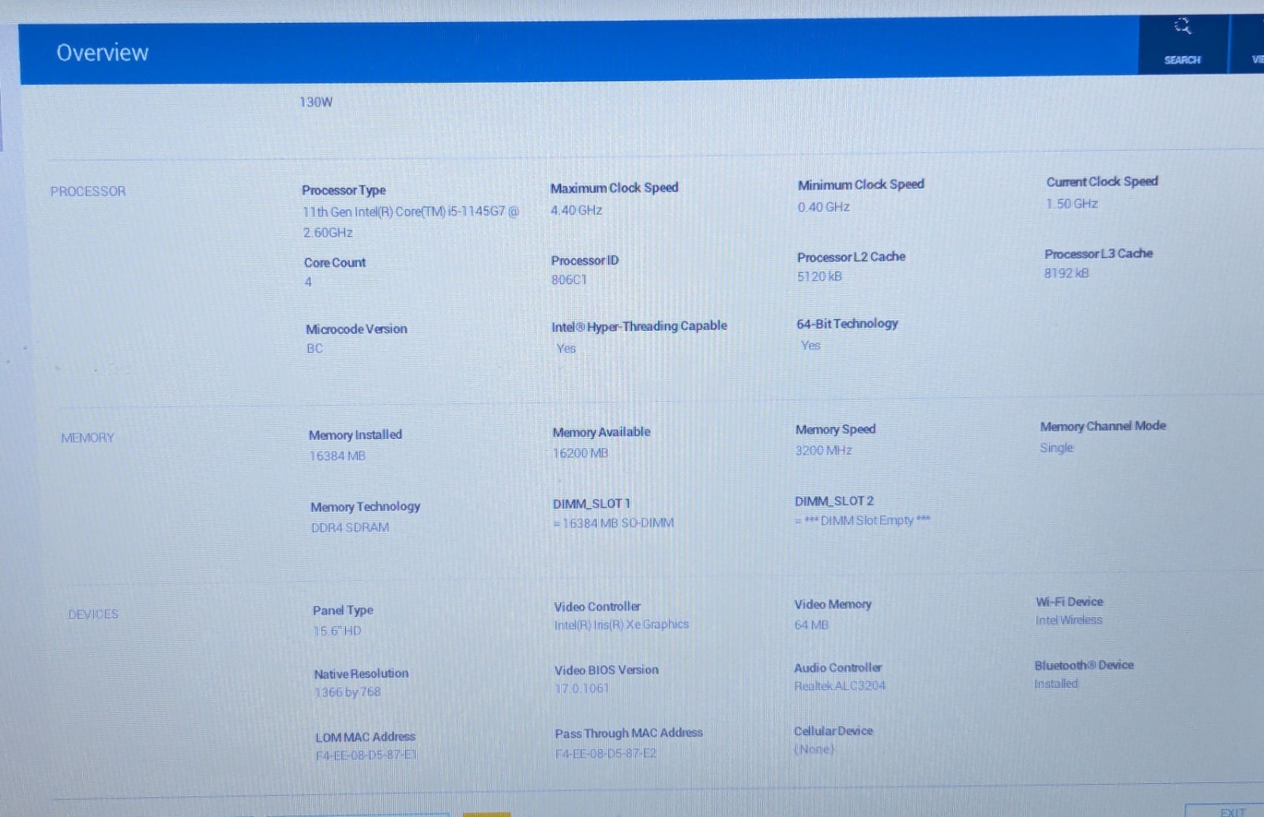Click the "DEVICES" section label
This screenshot has width=1264, height=817.
tap(93, 614)
